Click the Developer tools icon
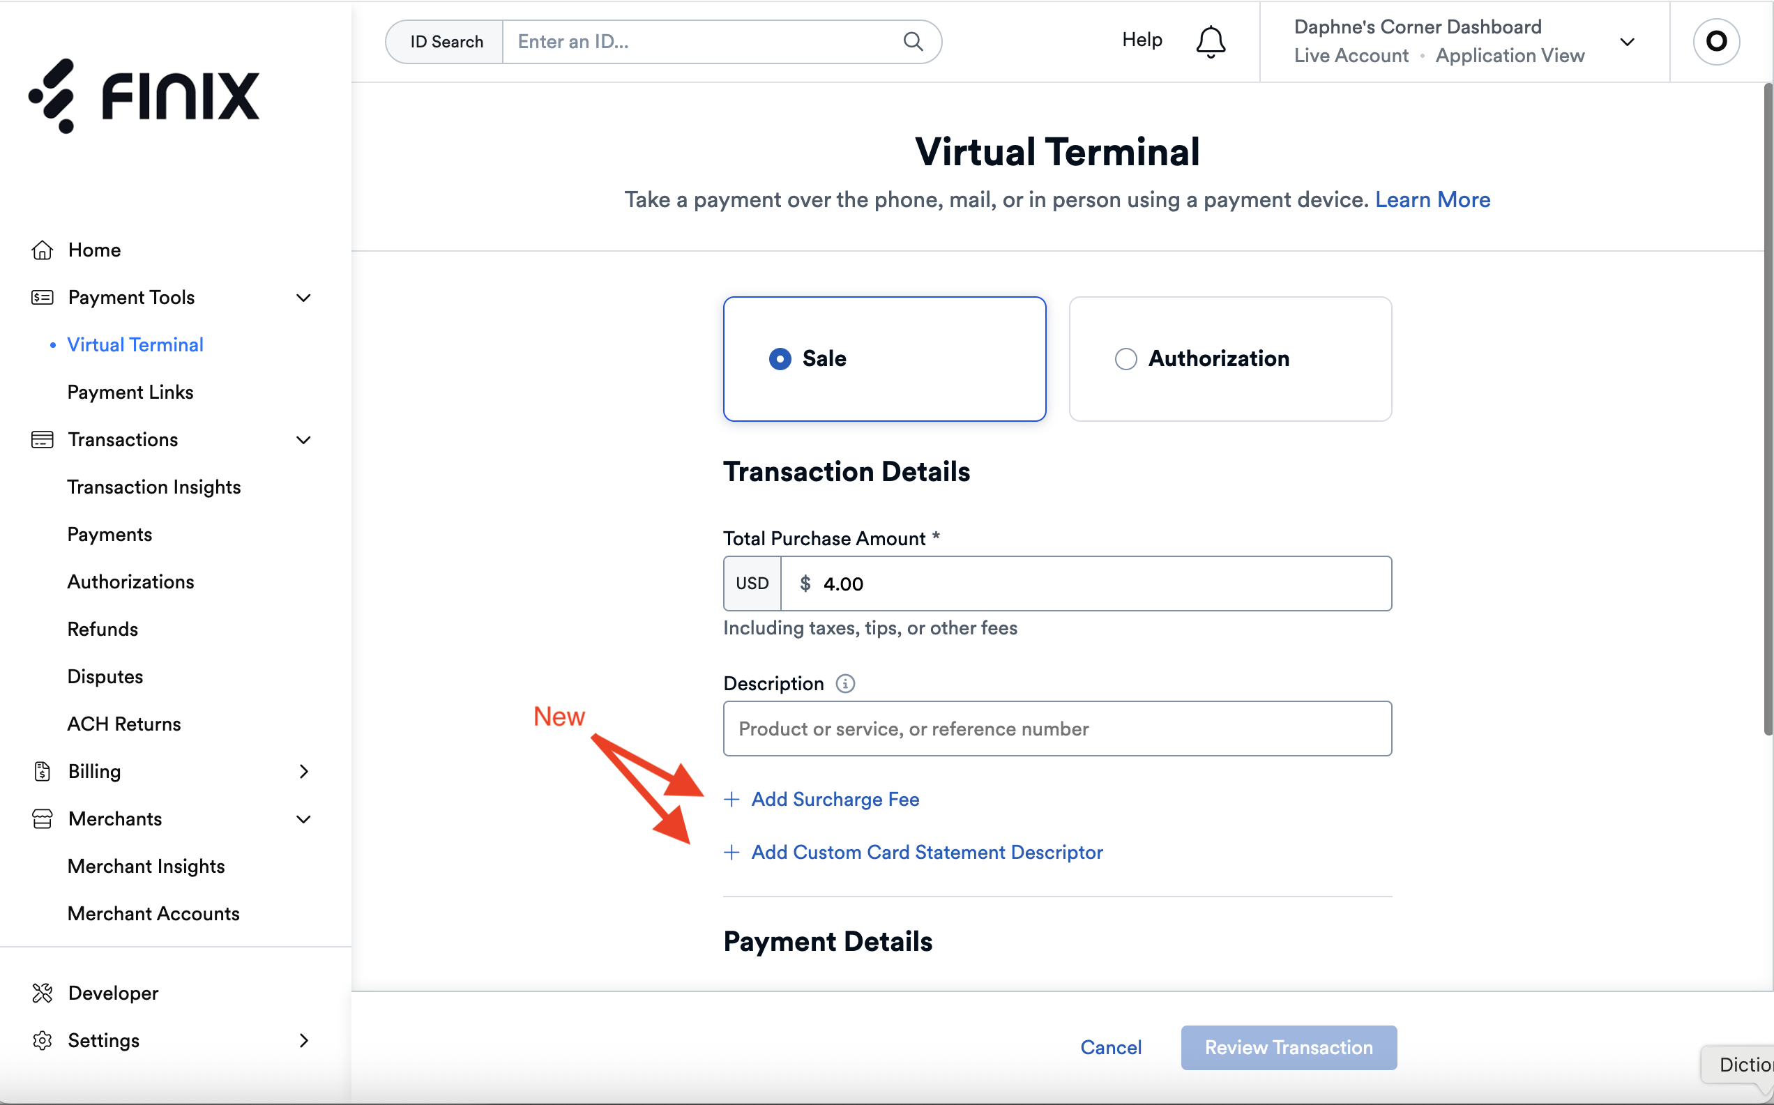This screenshot has width=1774, height=1105. 43,993
